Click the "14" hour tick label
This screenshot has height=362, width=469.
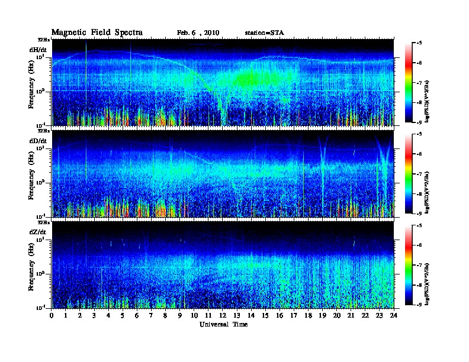[251, 315]
